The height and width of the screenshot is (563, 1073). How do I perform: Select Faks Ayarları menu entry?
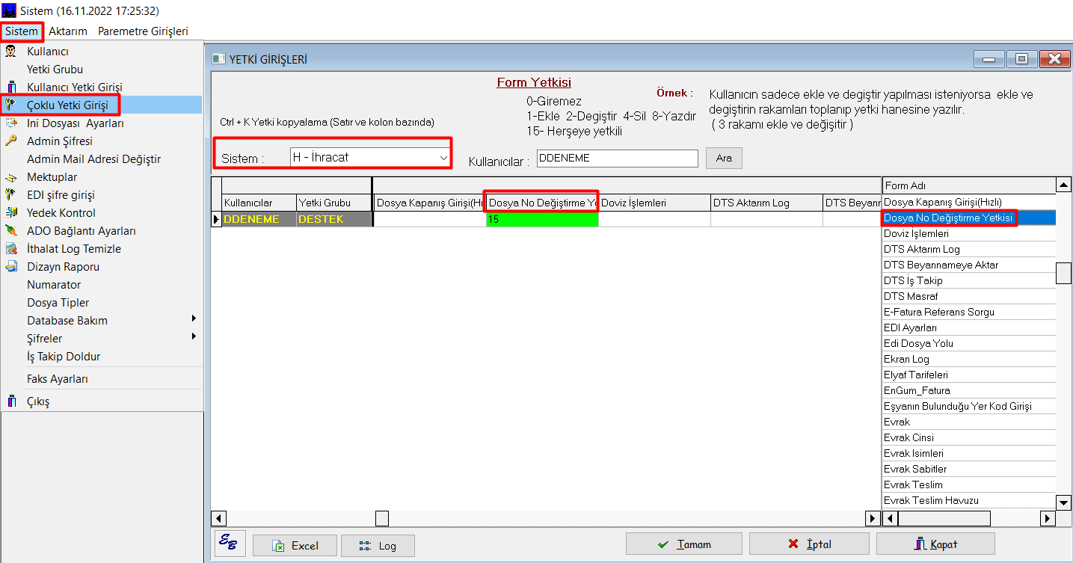tap(58, 379)
